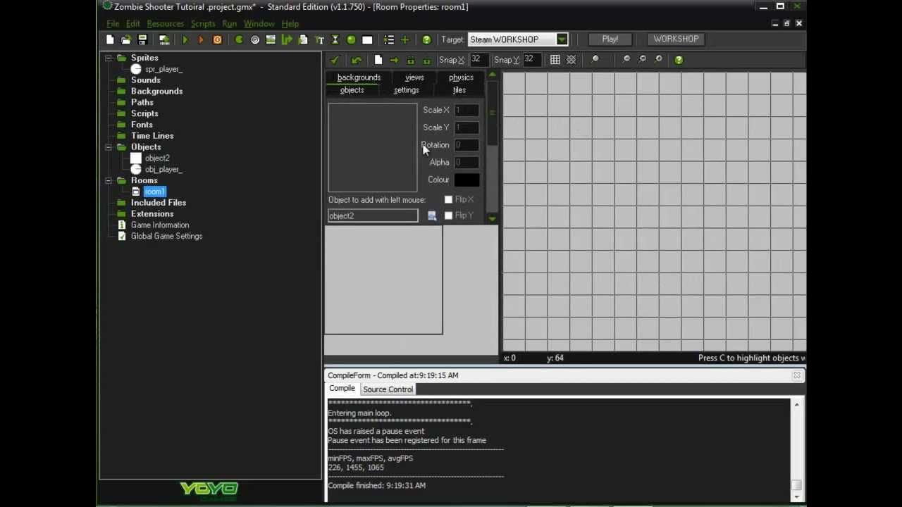Click the Snap Y input field
This screenshot has height=507, width=902.
[x=532, y=60]
